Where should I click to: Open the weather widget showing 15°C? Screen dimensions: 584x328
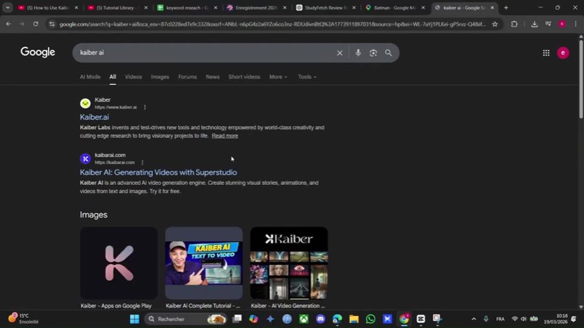(24, 319)
